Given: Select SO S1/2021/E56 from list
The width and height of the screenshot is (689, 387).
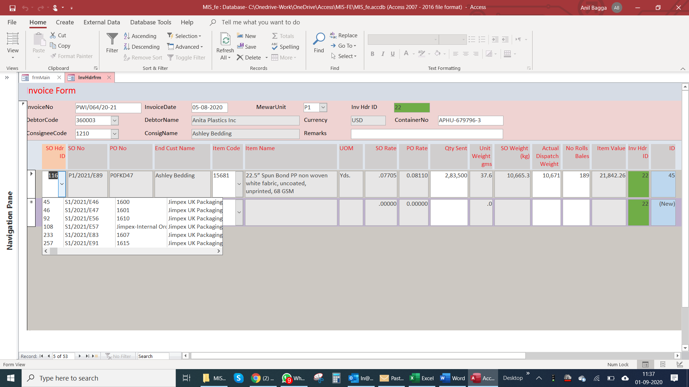Looking at the screenshot, I should point(82,218).
